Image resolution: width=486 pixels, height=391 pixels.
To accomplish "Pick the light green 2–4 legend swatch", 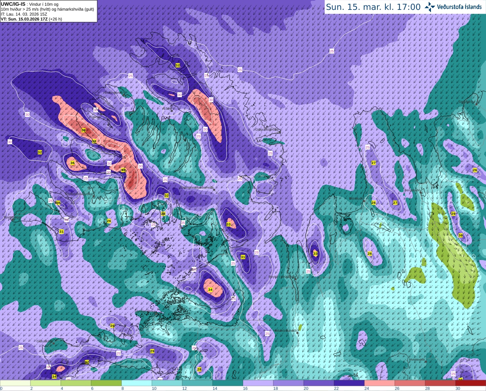I will tap(46, 383).
